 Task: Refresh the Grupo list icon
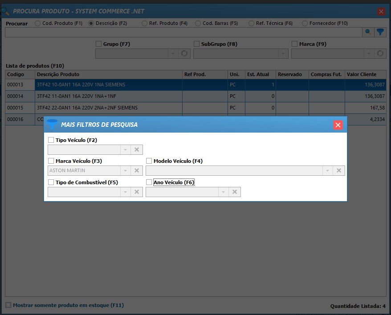point(184,53)
